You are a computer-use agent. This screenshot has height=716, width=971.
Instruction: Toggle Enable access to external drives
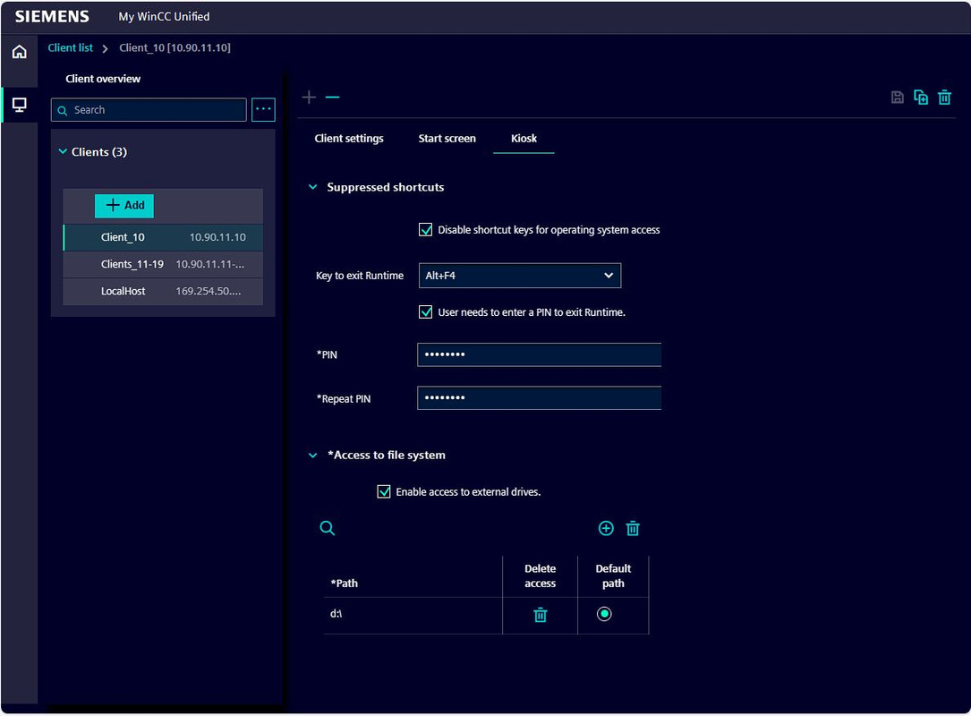coord(384,491)
